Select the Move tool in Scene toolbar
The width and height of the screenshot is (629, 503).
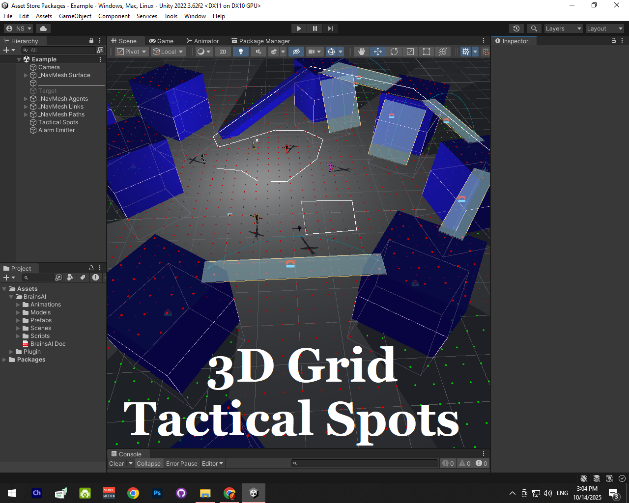(378, 52)
